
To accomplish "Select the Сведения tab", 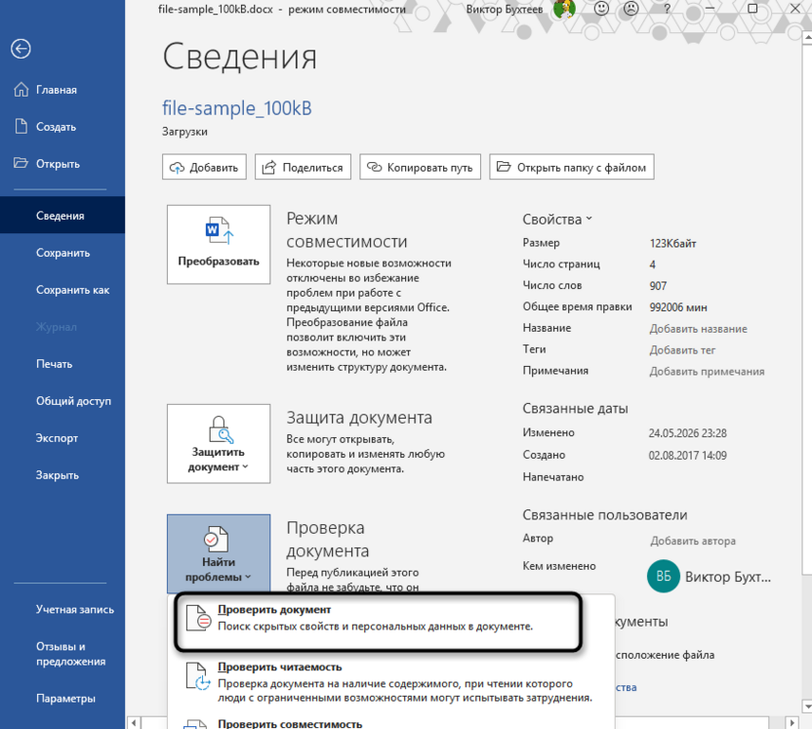I will 62,216.
